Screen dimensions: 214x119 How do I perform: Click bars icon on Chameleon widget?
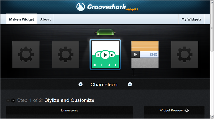(x=109, y=65)
